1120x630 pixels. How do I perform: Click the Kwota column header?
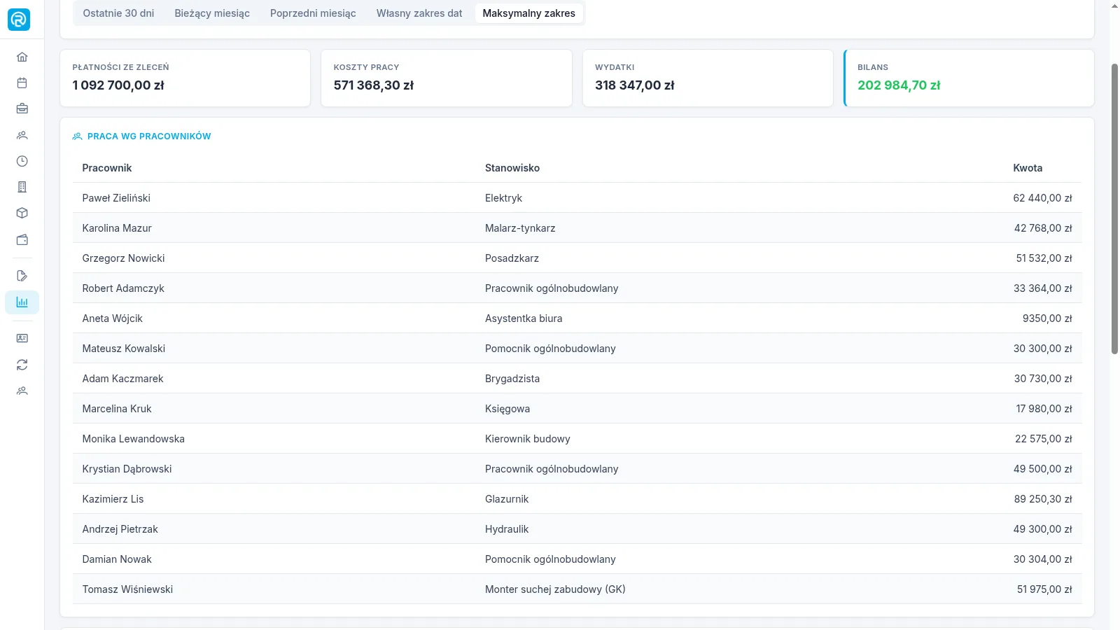pyautogui.click(x=1028, y=168)
